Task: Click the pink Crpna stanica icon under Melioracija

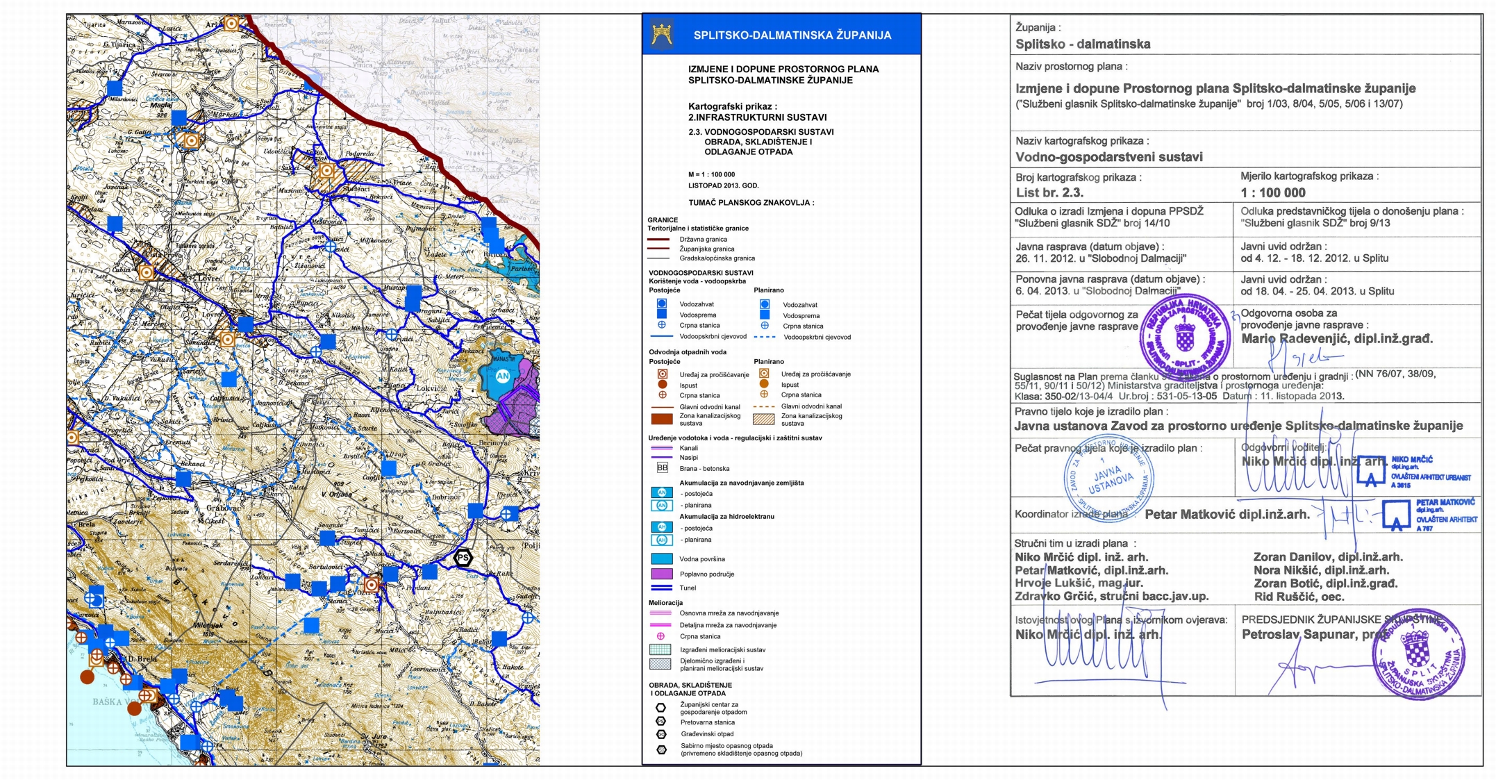Action: [x=660, y=636]
